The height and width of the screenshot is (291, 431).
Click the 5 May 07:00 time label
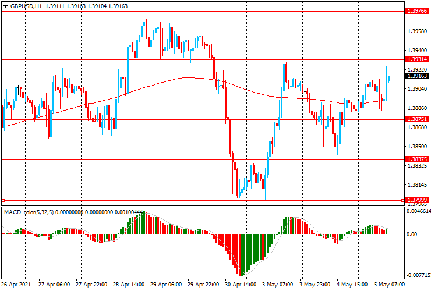point(389,284)
